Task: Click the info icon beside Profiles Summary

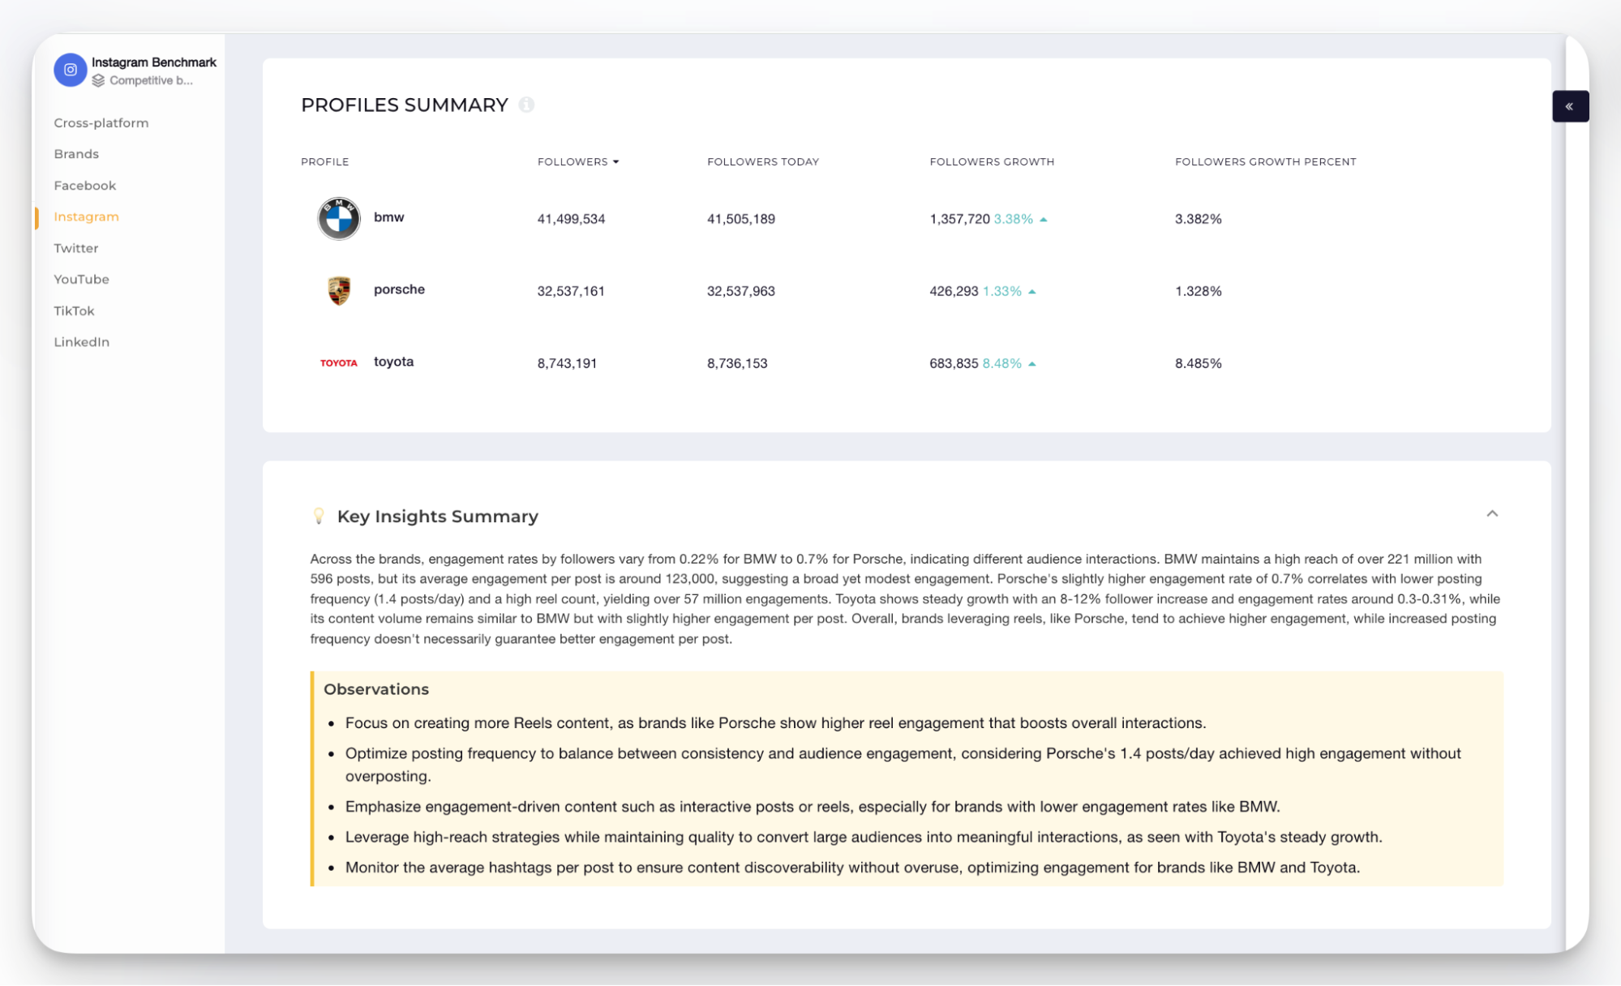Action: (528, 105)
